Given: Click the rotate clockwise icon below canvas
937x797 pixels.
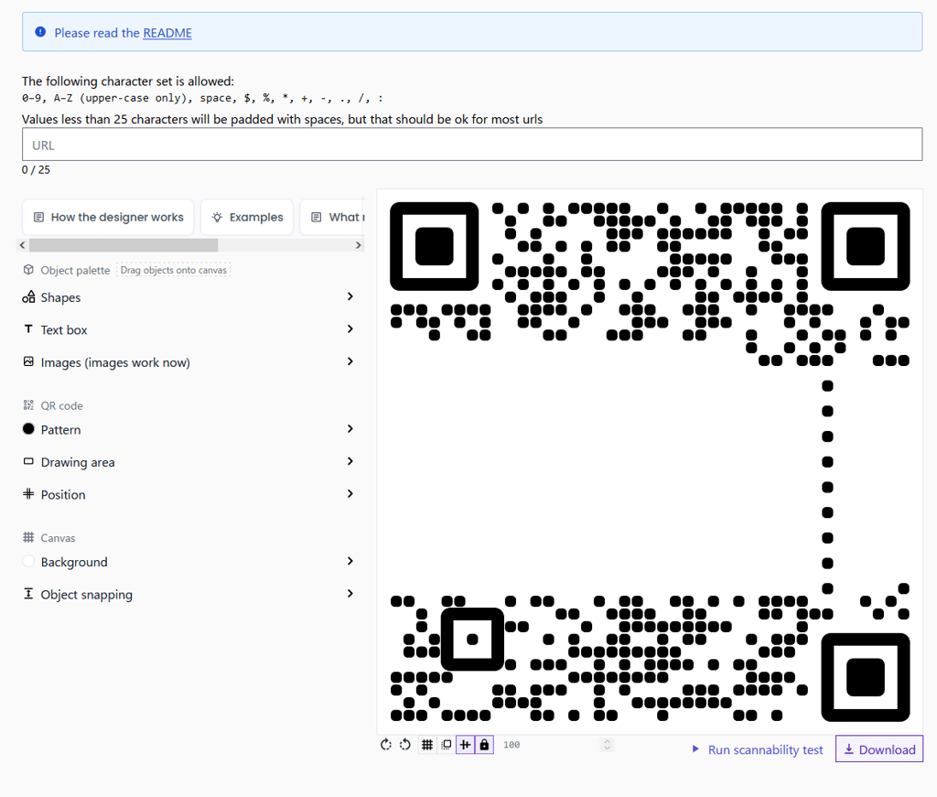Looking at the screenshot, I should click(386, 745).
